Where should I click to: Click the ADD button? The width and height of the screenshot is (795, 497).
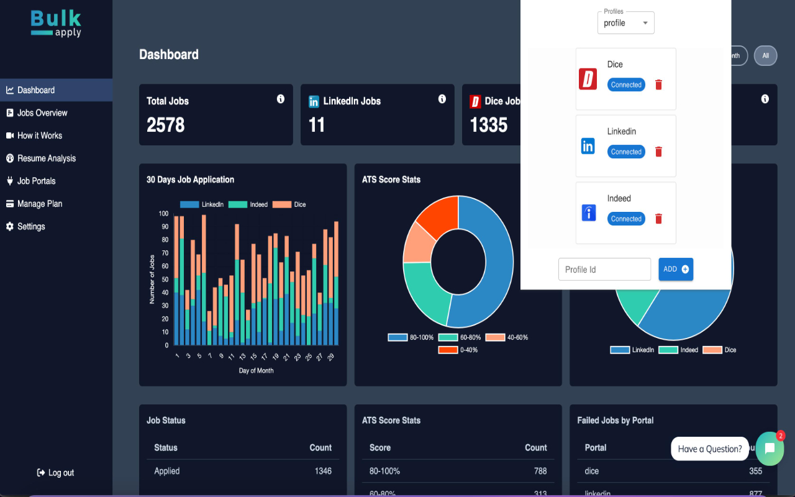[676, 269]
